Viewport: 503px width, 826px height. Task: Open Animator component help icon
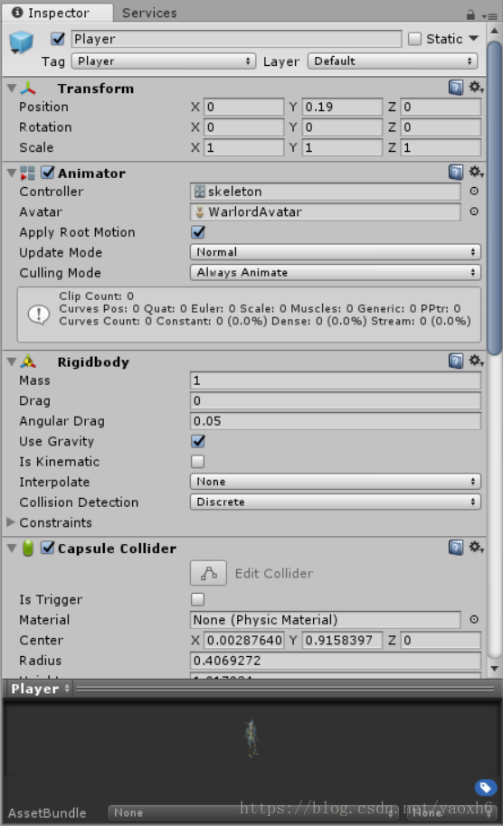(x=456, y=173)
